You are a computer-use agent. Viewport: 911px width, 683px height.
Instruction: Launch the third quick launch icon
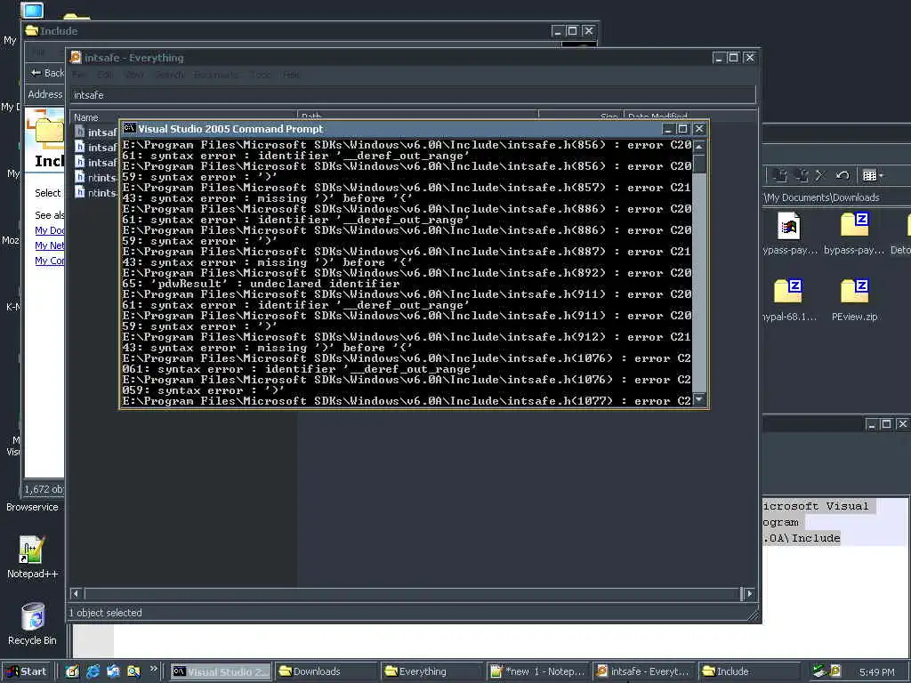tap(113, 671)
